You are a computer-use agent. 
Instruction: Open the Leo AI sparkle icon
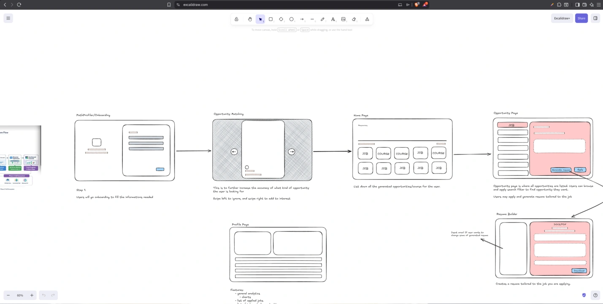[x=592, y=5]
